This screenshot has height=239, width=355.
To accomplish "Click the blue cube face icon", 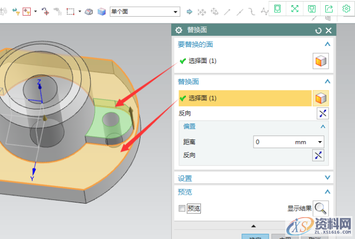I will click(x=102, y=11).
